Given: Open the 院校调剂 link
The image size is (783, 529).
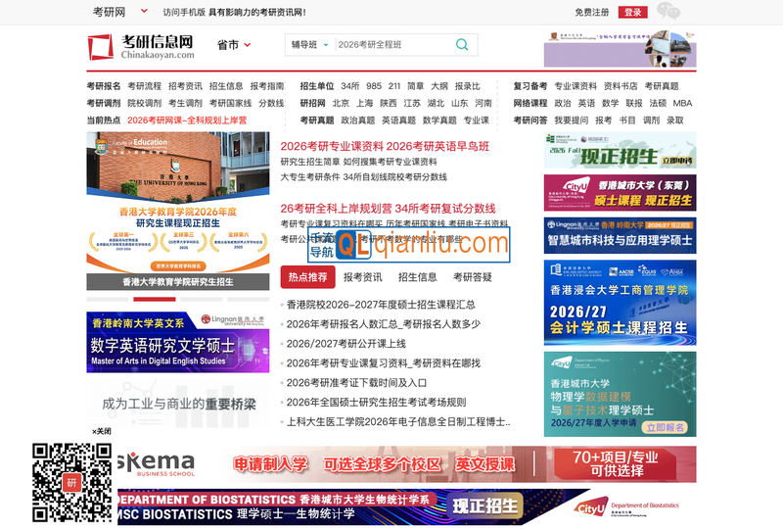Looking at the screenshot, I should pyautogui.click(x=144, y=103).
